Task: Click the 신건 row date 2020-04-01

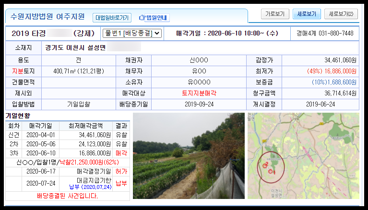Action: point(41,135)
